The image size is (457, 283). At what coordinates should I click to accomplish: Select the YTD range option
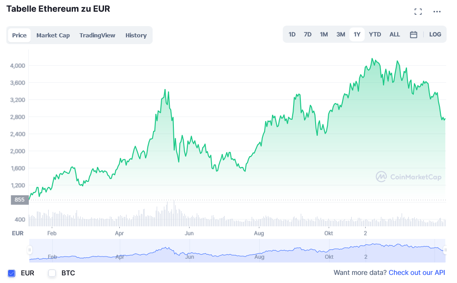[x=375, y=34]
